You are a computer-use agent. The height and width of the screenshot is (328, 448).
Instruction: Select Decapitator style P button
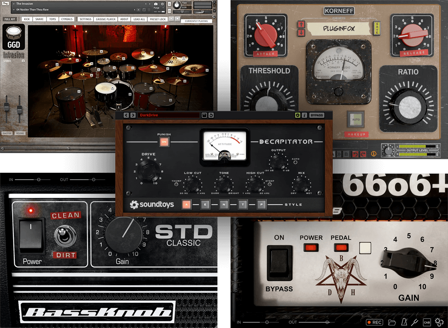[261, 204]
